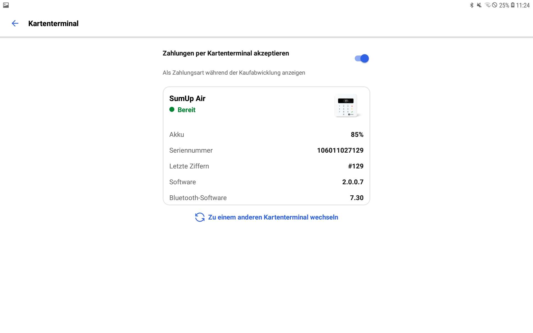The width and height of the screenshot is (533, 333).
Task: Tap the muted sound status icon
Action: click(479, 5)
